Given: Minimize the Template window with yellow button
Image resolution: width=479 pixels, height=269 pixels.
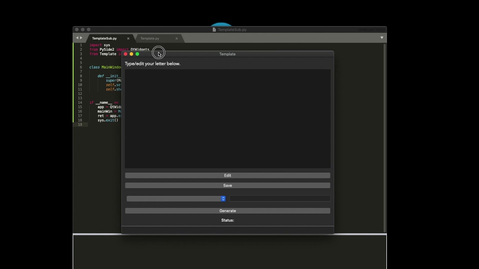Looking at the screenshot, I should click(131, 54).
